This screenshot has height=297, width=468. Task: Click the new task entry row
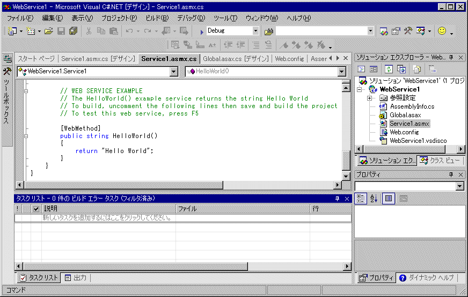point(182,218)
